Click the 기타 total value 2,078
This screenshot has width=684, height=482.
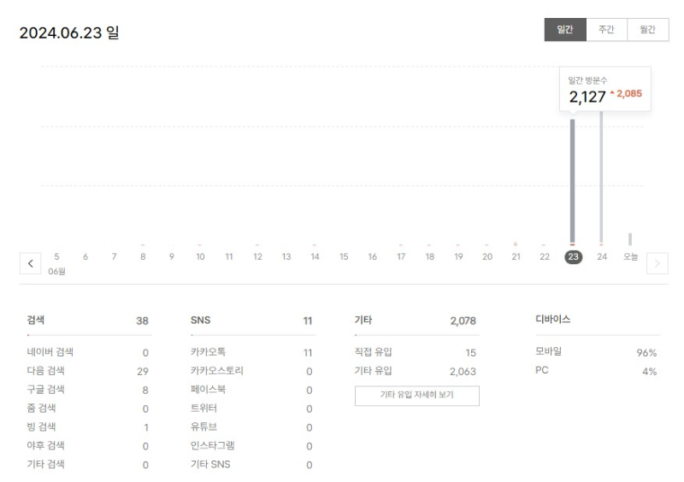tap(463, 321)
